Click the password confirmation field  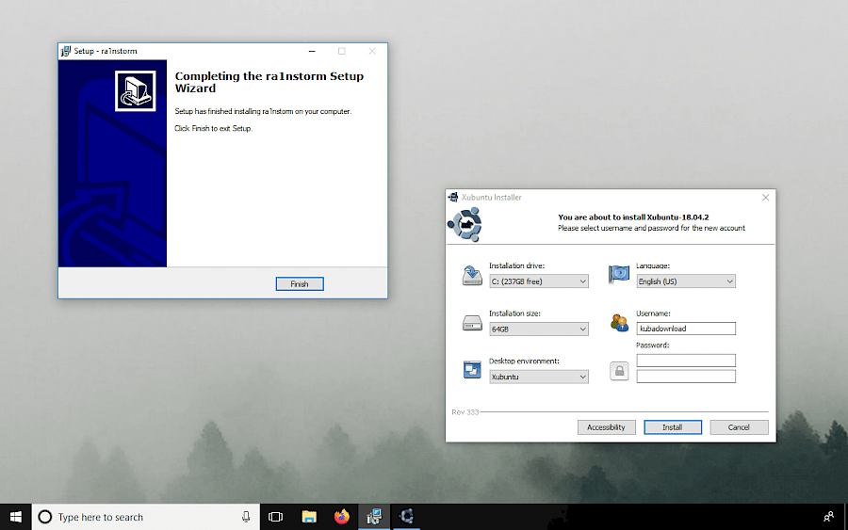686,376
